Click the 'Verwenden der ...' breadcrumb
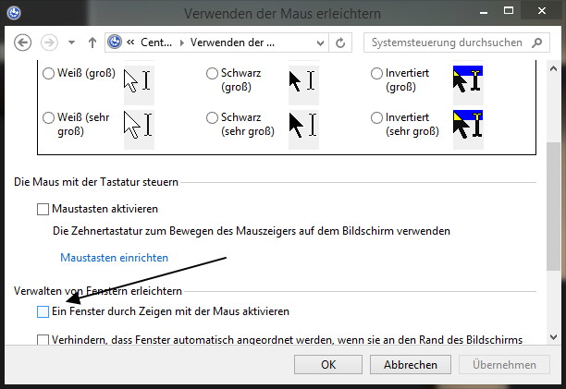566x389 pixels. tap(232, 43)
